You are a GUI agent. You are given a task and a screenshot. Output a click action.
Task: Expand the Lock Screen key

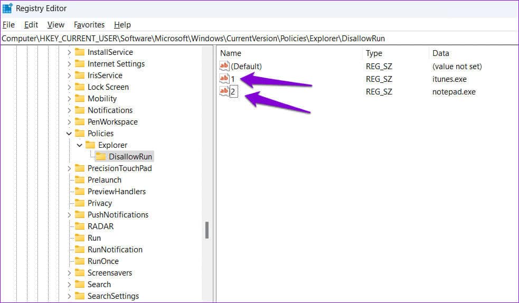coord(69,87)
